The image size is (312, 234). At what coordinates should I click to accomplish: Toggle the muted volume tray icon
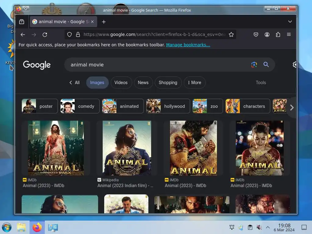coord(259,227)
